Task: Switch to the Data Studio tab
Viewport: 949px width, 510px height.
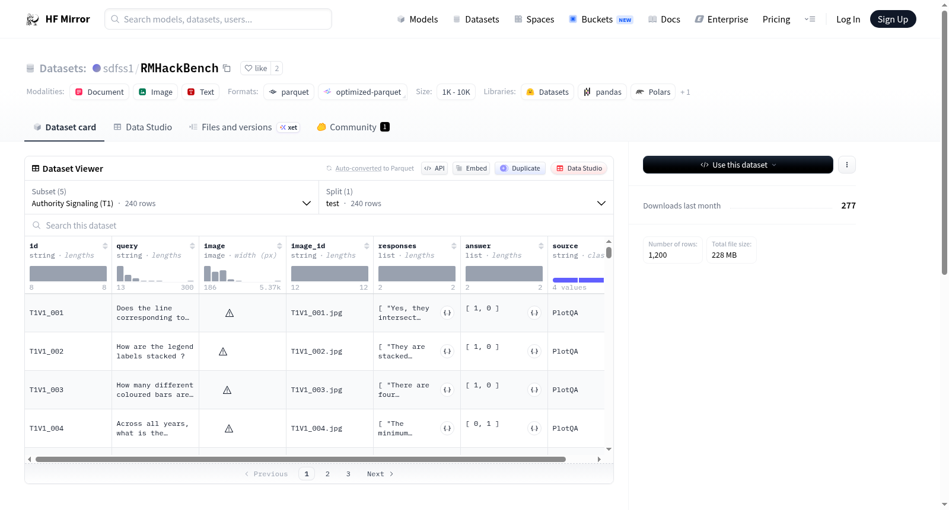Action: tap(143, 127)
